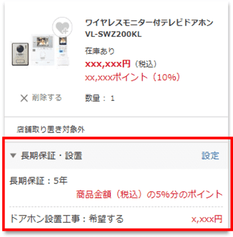The image size is (233, 237).
Task: Click the x,xxx円 installation fee
Action: pos(207,219)
